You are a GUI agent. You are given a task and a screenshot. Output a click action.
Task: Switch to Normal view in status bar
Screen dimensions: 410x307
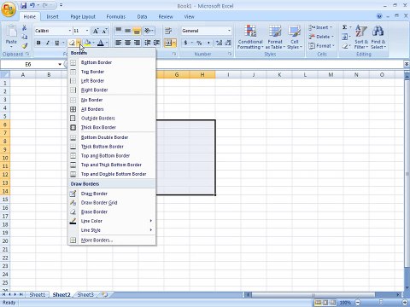[319, 303]
